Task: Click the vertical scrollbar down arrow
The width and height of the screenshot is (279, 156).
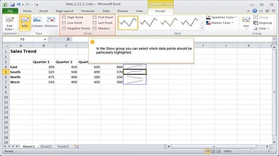Action: [274, 142]
